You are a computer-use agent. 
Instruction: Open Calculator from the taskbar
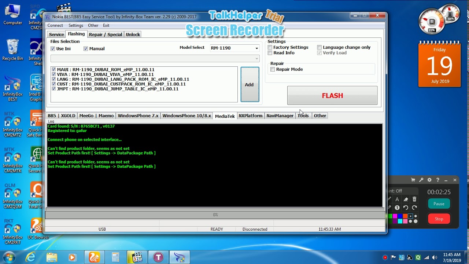tap(115, 257)
